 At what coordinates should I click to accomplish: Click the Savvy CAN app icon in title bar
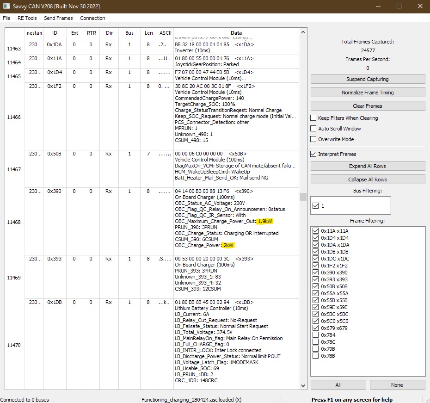click(6, 6)
